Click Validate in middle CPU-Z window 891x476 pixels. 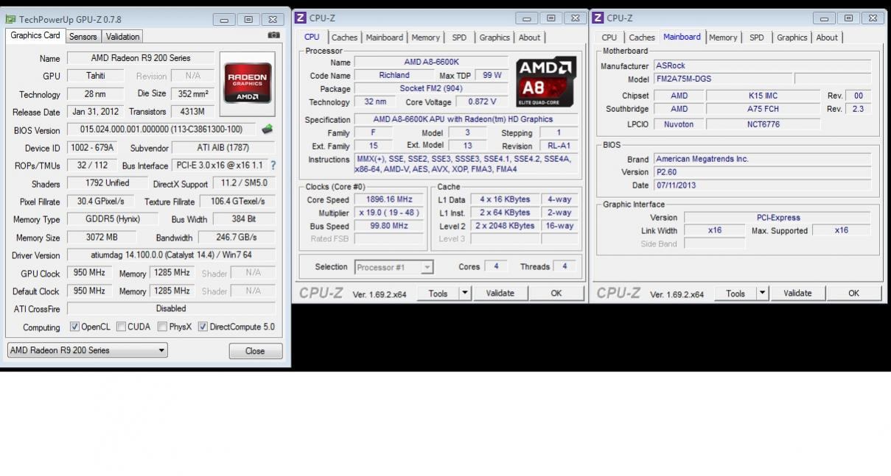click(500, 293)
